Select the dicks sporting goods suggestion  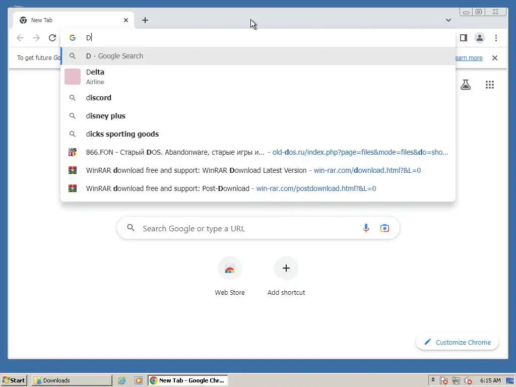[258, 134]
